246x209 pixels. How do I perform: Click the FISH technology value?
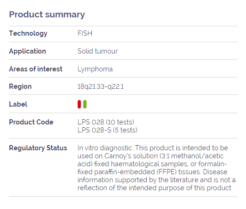[x=85, y=33]
